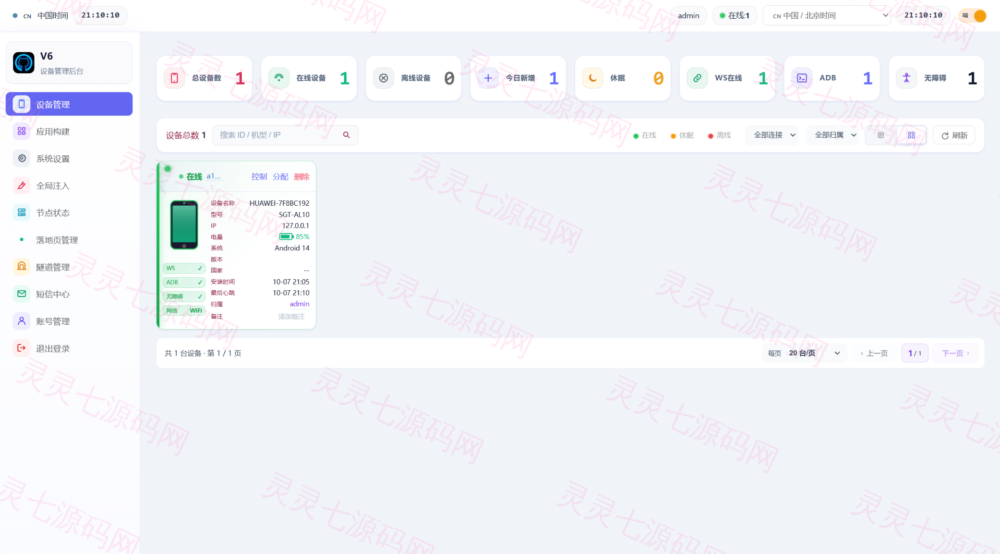Toggle the dark mode switch
This screenshot has width=1000, height=554.
(x=973, y=16)
